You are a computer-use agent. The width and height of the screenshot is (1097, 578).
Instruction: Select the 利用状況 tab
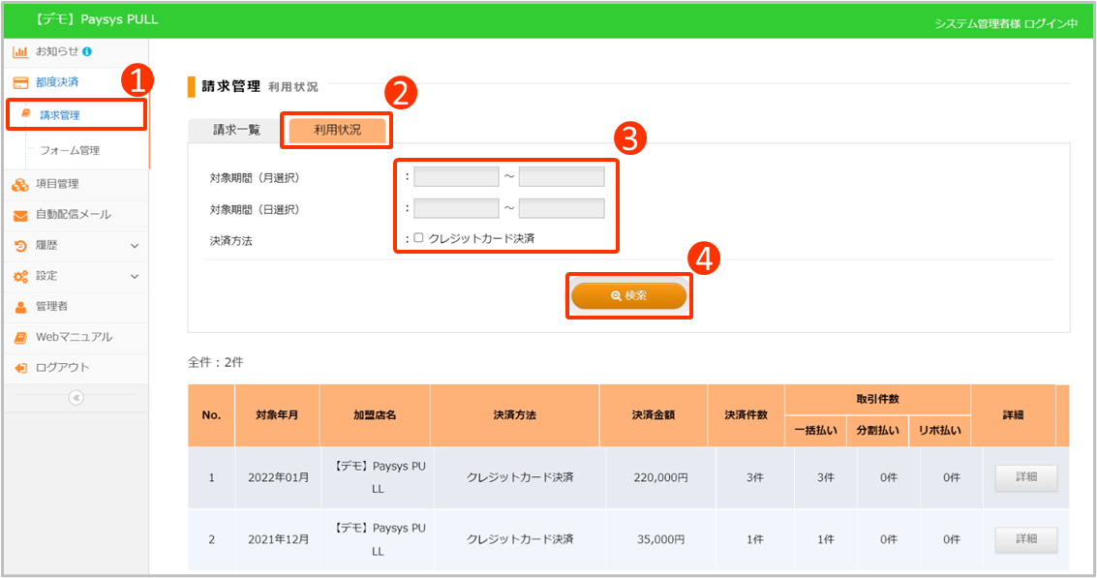[x=337, y=130]
